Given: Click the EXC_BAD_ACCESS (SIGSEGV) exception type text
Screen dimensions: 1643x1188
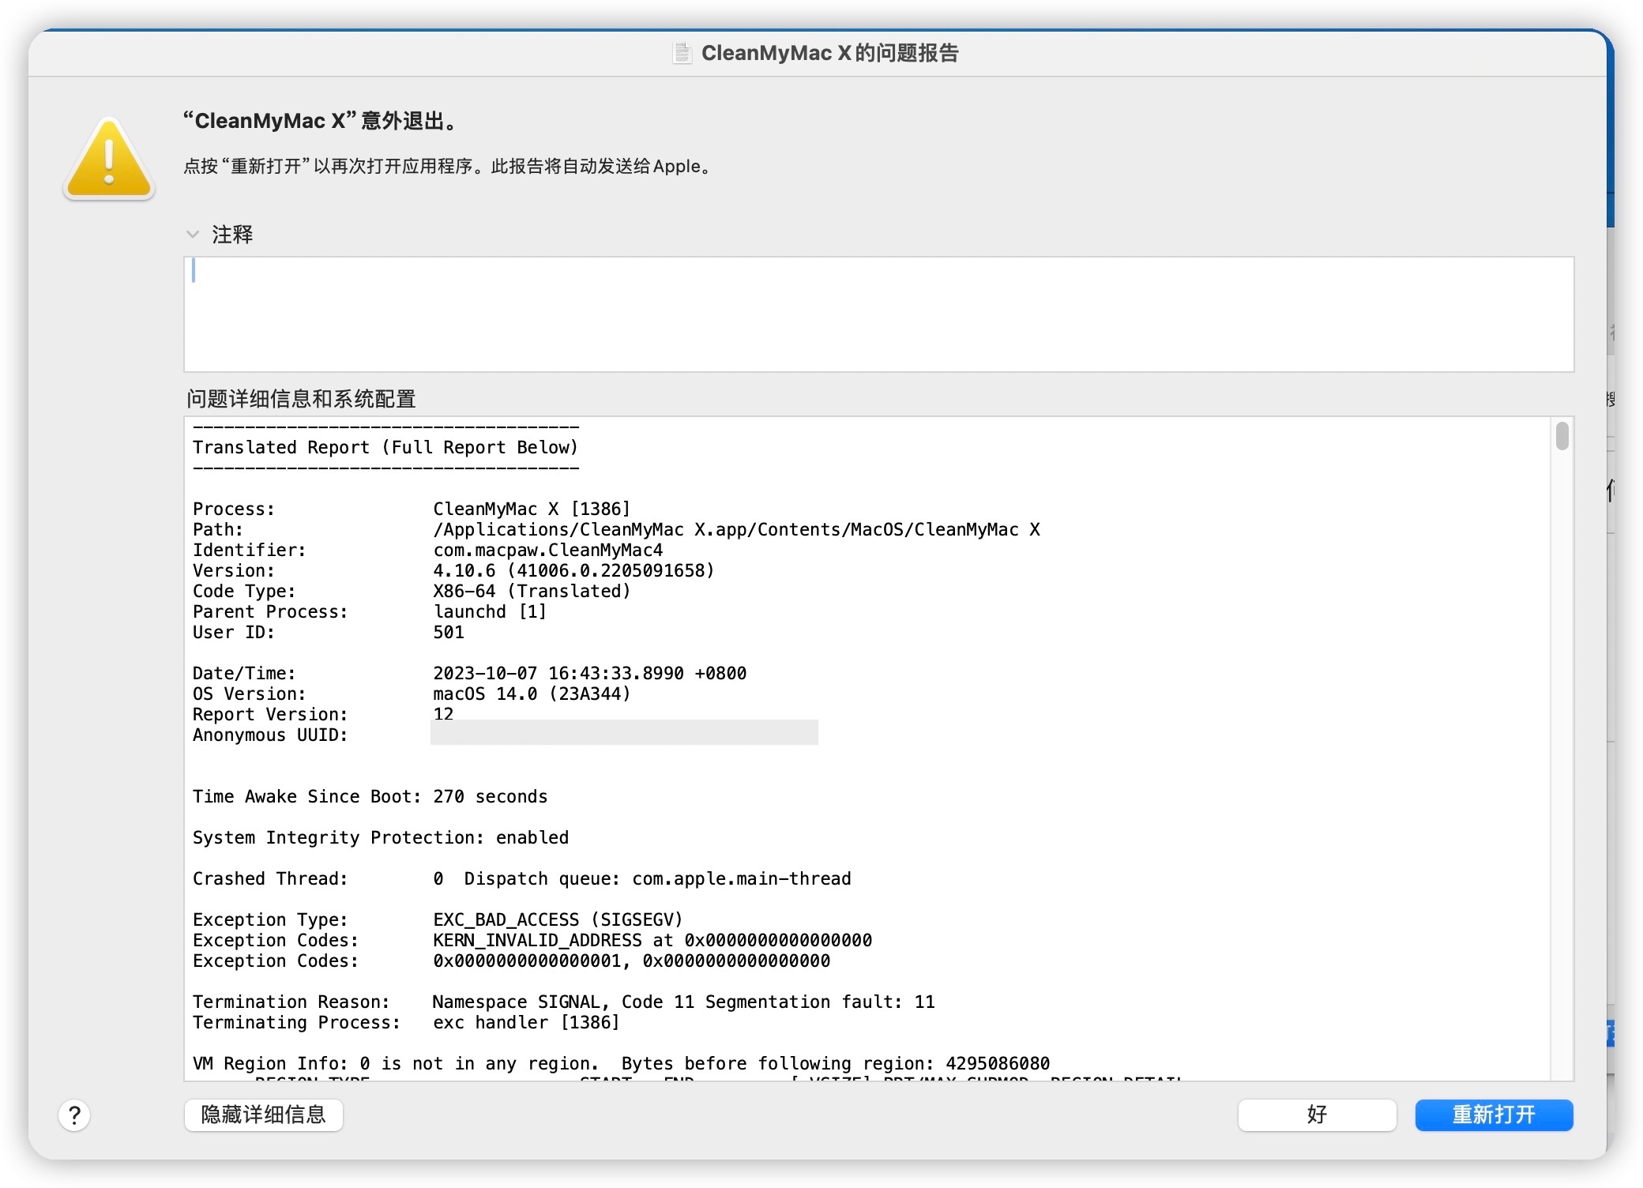Looking at the screenshot, I should [x=557, y=919].
